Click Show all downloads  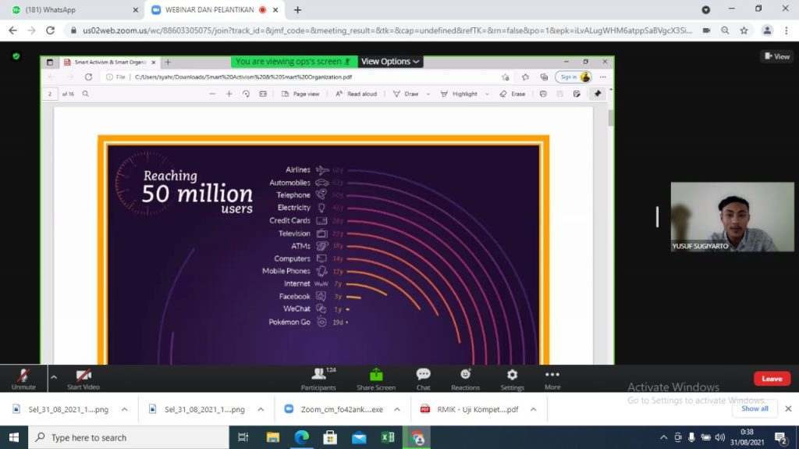pos(755,408)
